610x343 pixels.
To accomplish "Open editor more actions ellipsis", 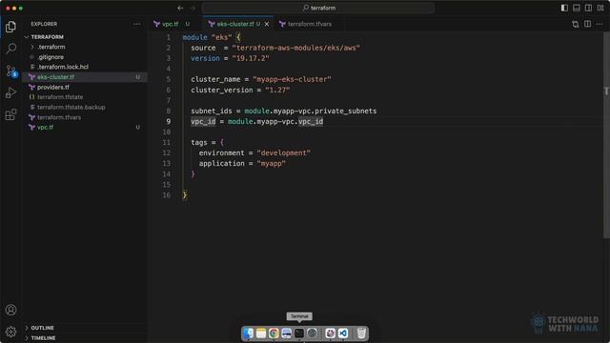I will click(600, 24).
